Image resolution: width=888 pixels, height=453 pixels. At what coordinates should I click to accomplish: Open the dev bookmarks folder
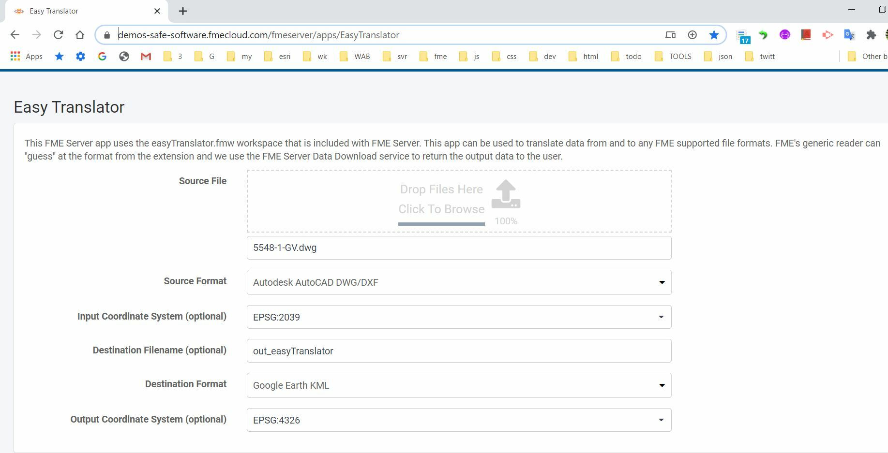542,57
